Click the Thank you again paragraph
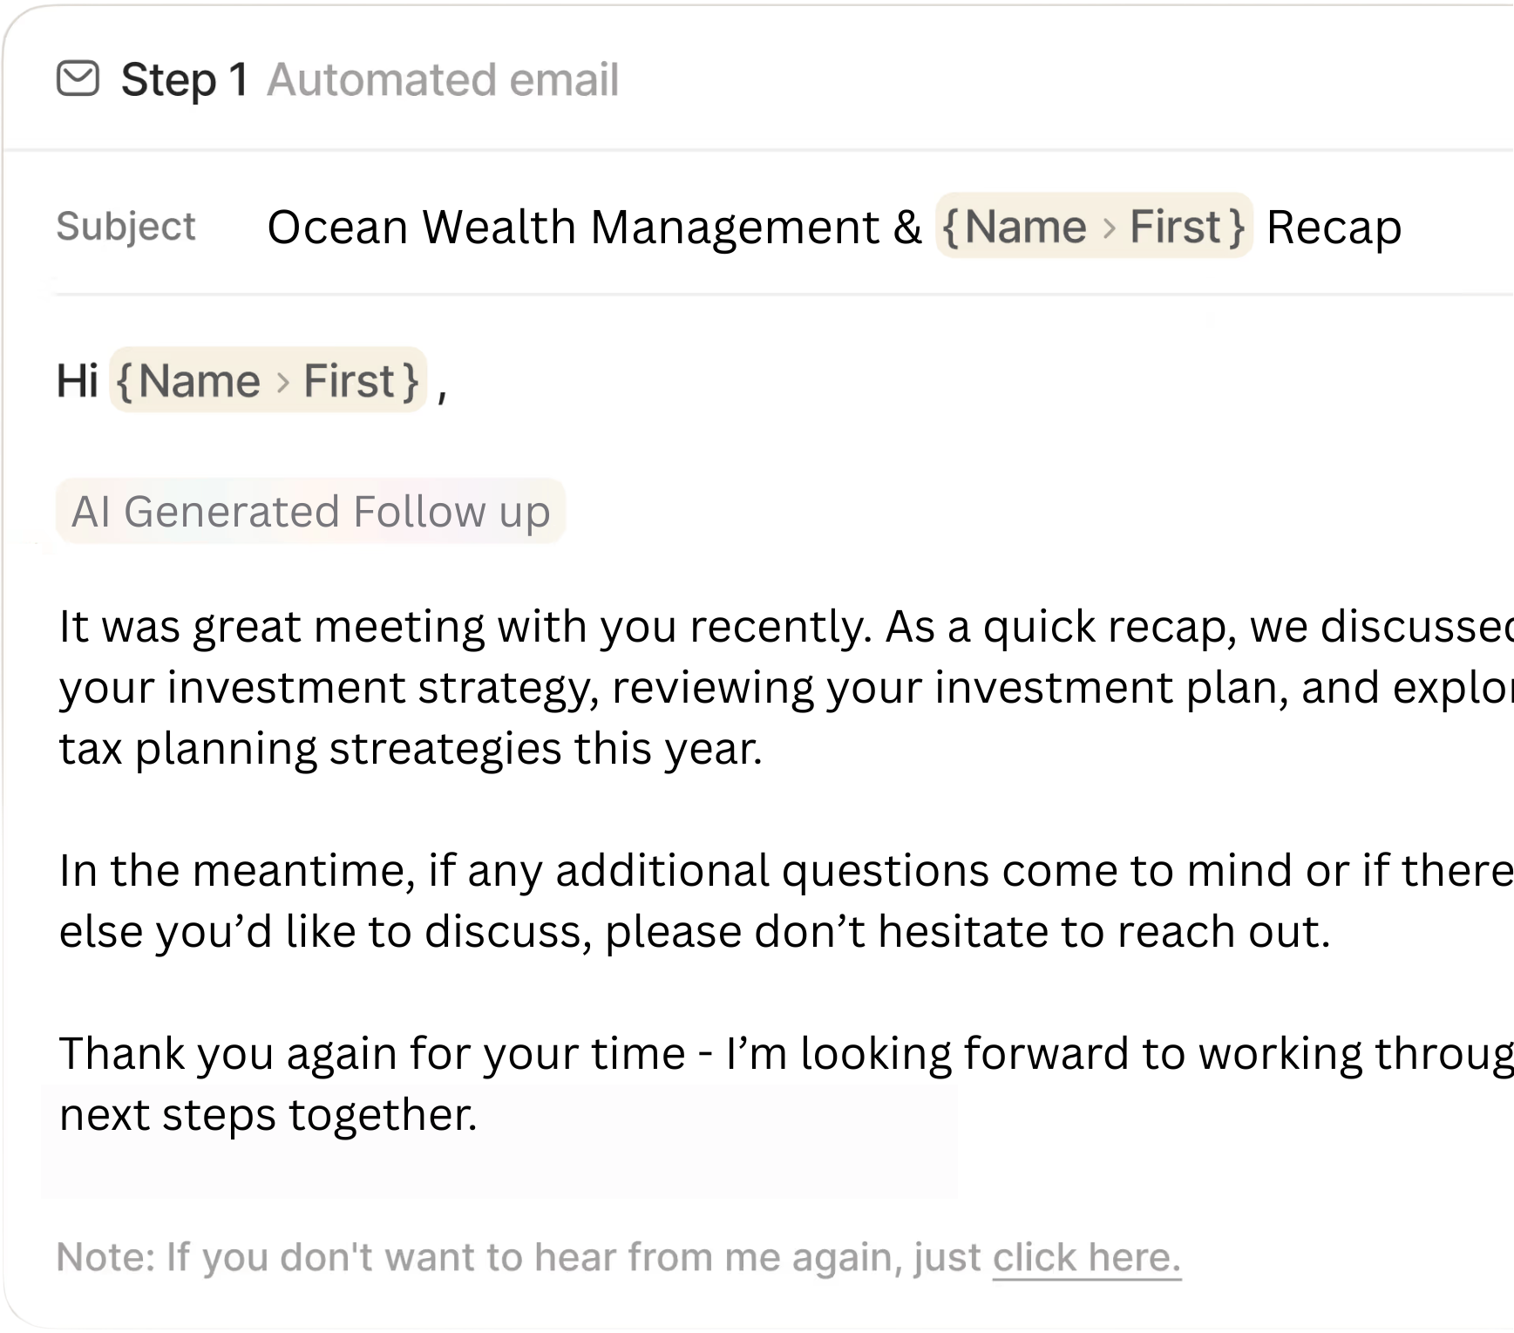The width and height of the screenshot is (1514, 1333). click(784, 1084)
